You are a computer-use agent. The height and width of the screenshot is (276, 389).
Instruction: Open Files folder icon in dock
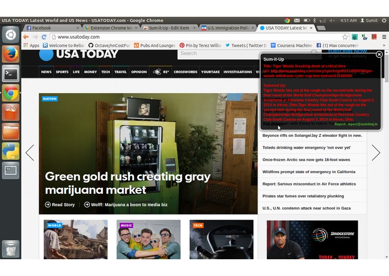tap(11, 131)
